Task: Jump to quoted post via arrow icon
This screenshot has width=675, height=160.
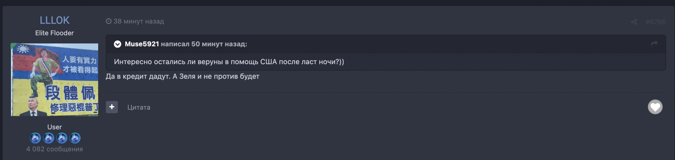Action: [654, 44]
